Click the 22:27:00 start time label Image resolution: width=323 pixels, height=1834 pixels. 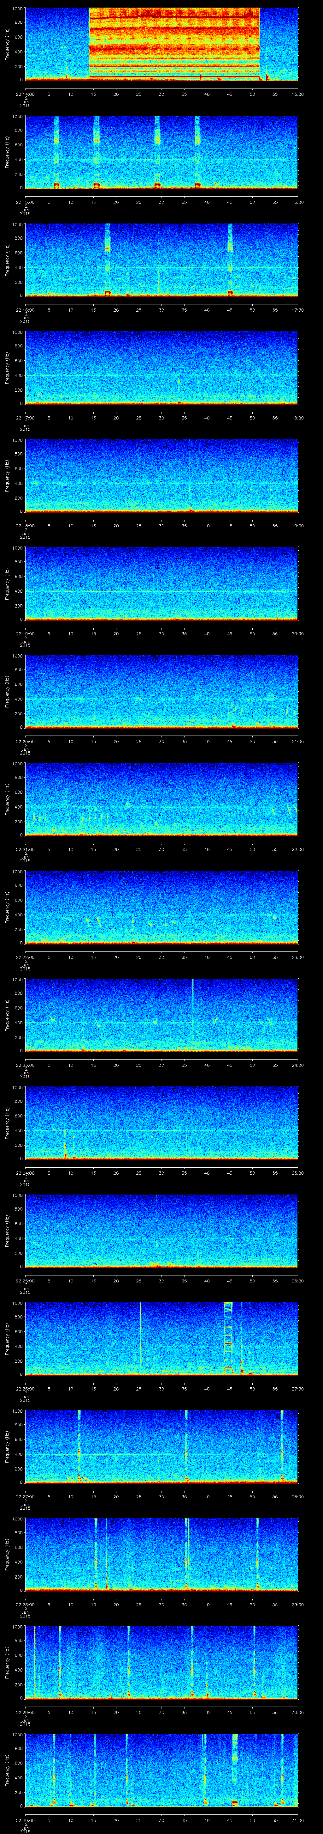[25, 1496]
